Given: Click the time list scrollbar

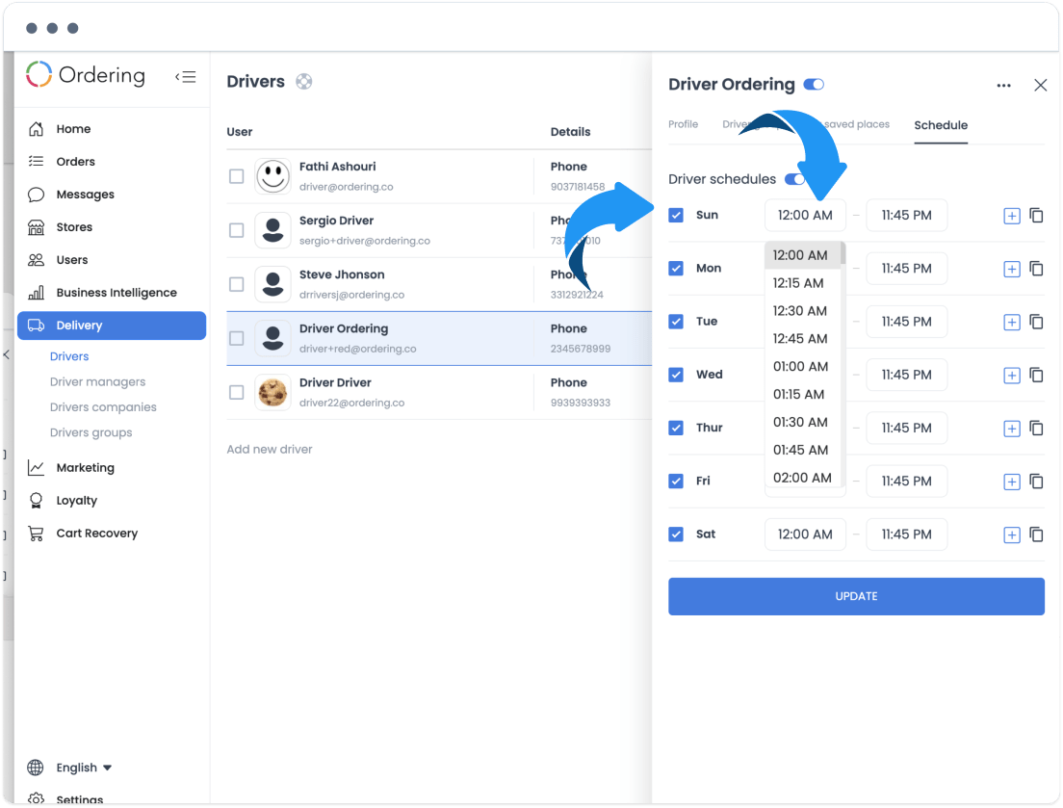Looking at the screenshot, I should coord(843,253).
